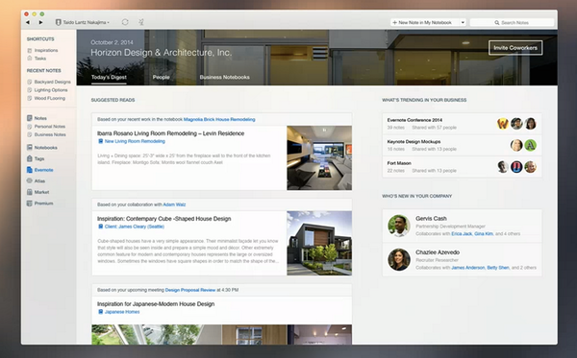The height and width of the screenshot is (358, 577).
Task: Click the Adam Walz link
Action: point(174,204)
